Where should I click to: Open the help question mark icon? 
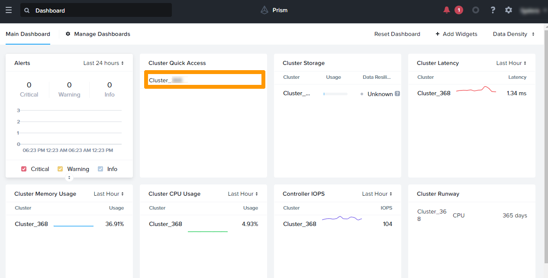[493, 10]
